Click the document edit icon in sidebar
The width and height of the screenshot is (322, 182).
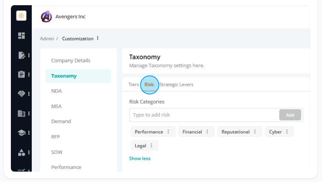click(22, 55)
